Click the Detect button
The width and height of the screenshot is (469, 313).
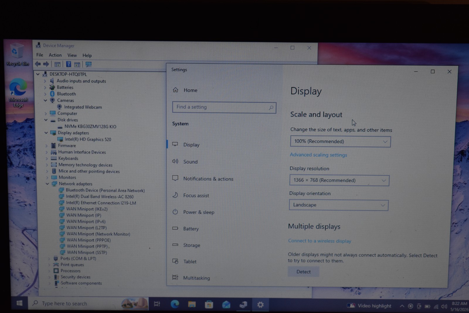303,272
